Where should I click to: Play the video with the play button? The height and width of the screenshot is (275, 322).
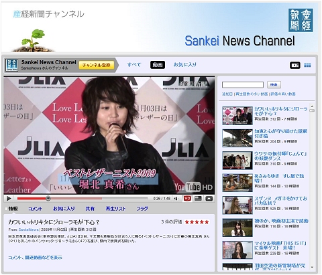[x=9, y=198]
